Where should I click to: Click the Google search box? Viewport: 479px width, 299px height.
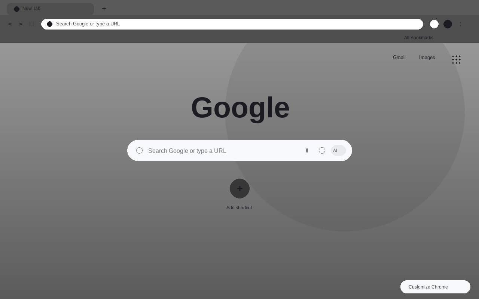[x=239, y=151]
